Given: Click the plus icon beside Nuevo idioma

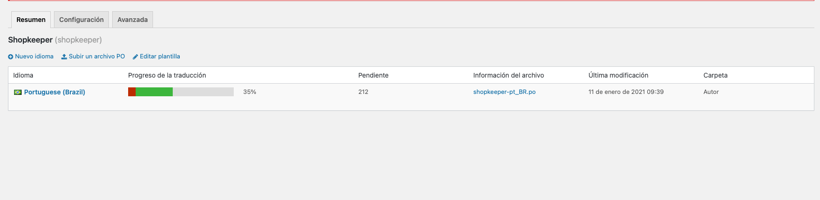Looking at the screenshot, I should point(11,57).
